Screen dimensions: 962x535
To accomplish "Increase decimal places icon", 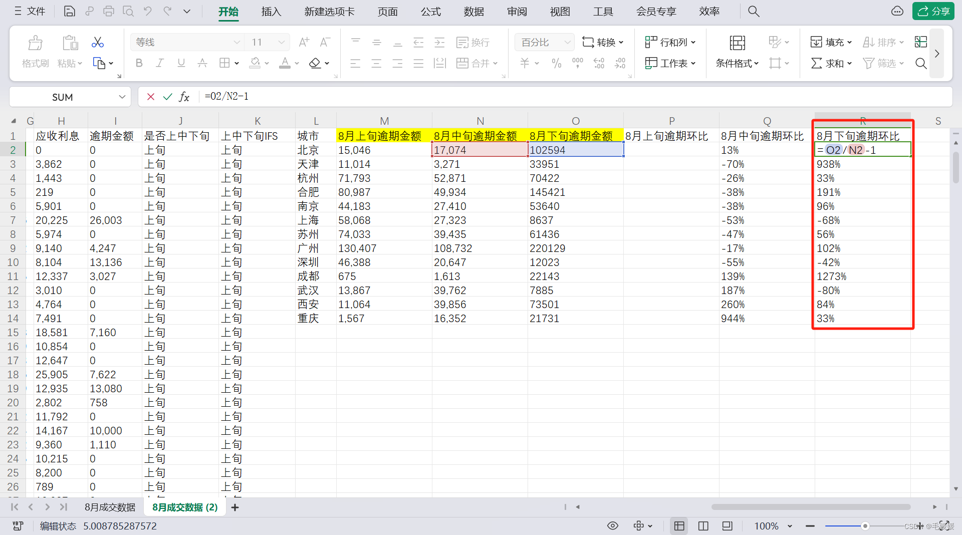I will coord(599,63).
